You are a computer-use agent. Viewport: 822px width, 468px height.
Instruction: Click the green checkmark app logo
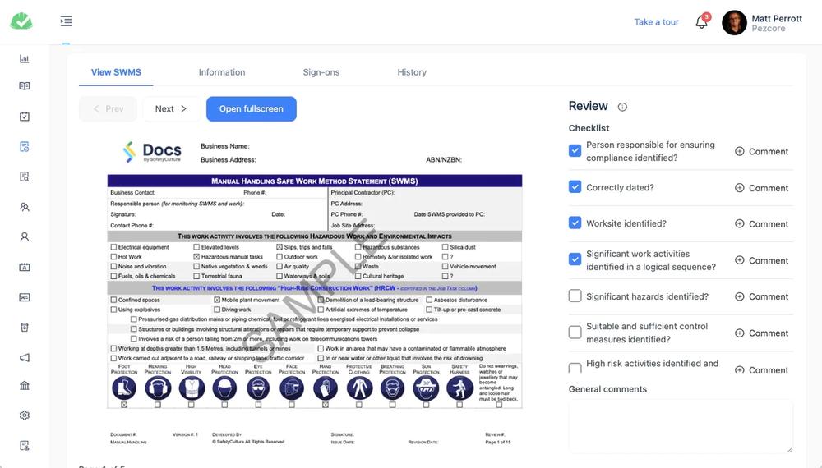coord(21,21)
